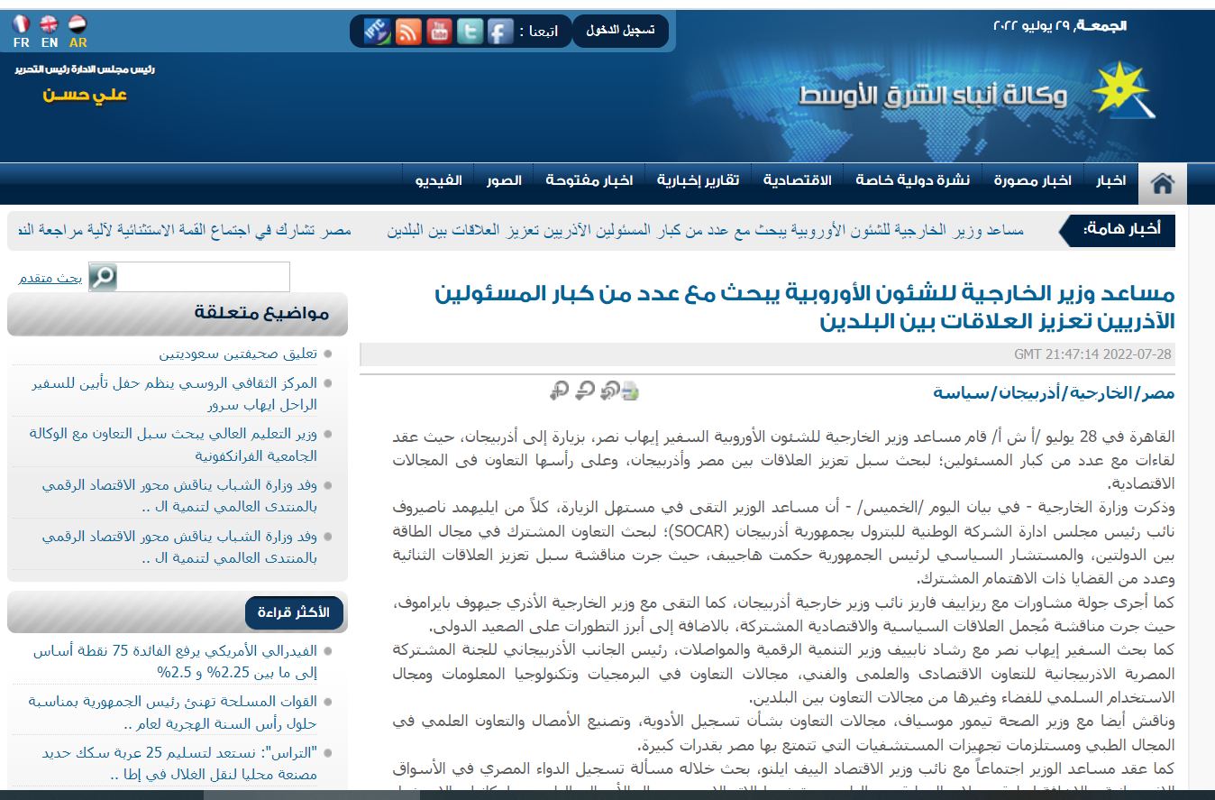Open the YouTube channel icon
Viewport: 1215px width, 800px height.
[439, 32]
